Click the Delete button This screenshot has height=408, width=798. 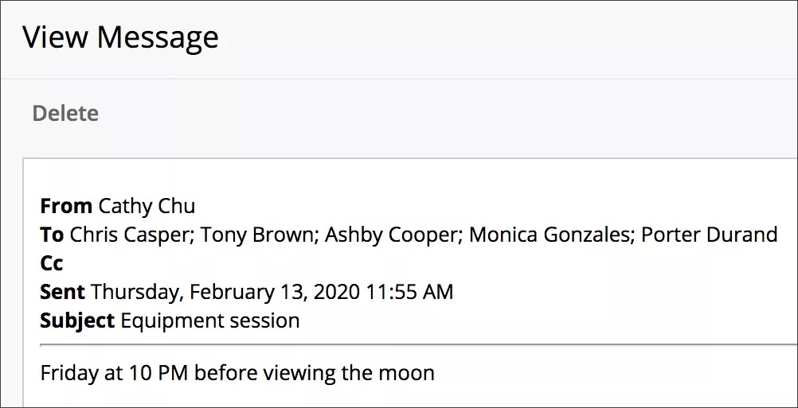point(65,114)
